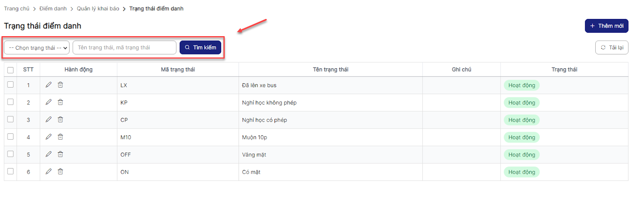Open 'Điểm danh' breadcrumb link
The image size is (632, 204).
tap(53, 9)
